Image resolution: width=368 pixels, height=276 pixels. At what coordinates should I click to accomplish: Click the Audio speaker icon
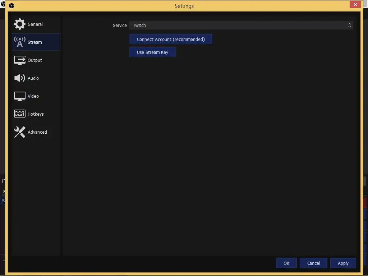(x=19, y=78)
